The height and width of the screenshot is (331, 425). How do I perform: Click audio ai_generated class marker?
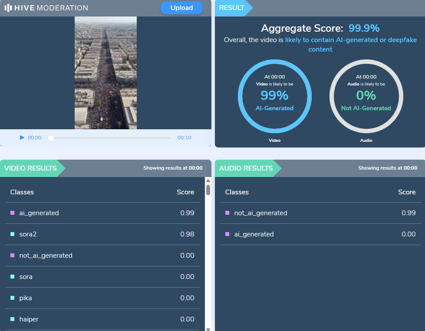coord(227,234)
